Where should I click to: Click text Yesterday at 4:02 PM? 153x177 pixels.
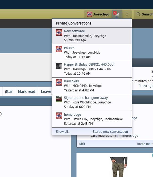79,90
